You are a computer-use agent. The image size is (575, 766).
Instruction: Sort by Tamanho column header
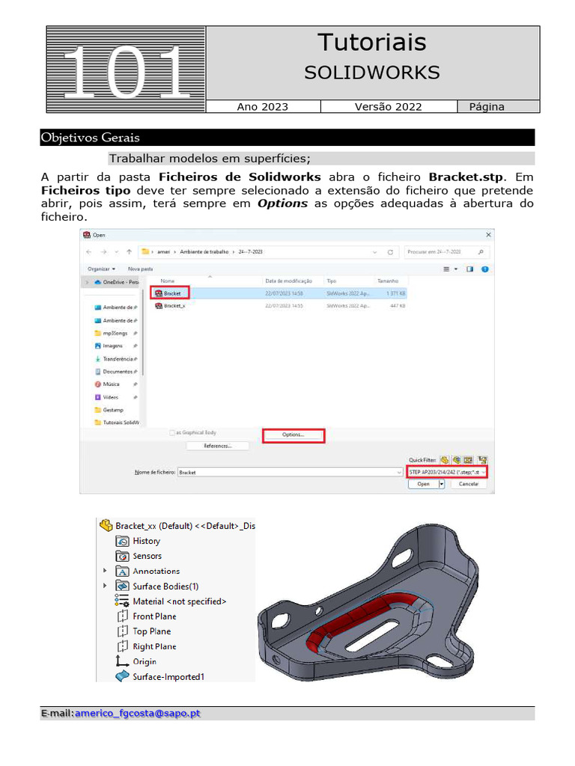(x=388, y=281)
